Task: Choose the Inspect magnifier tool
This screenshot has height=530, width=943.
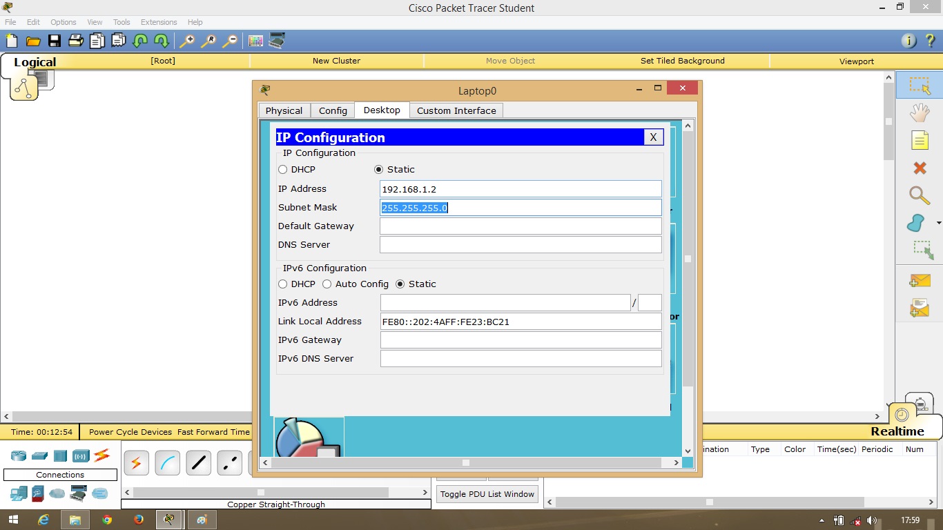Action: click(x=920, y=195)
